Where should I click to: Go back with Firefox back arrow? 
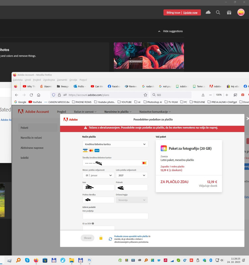click(16, 95)
